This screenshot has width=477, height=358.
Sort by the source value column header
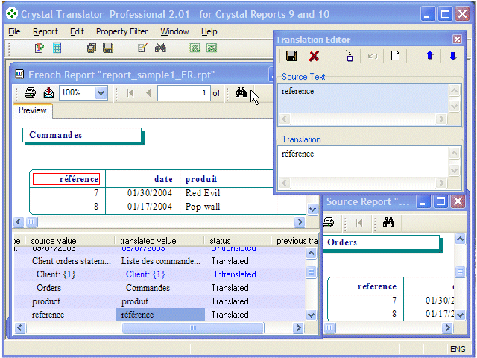pos(69,241)
